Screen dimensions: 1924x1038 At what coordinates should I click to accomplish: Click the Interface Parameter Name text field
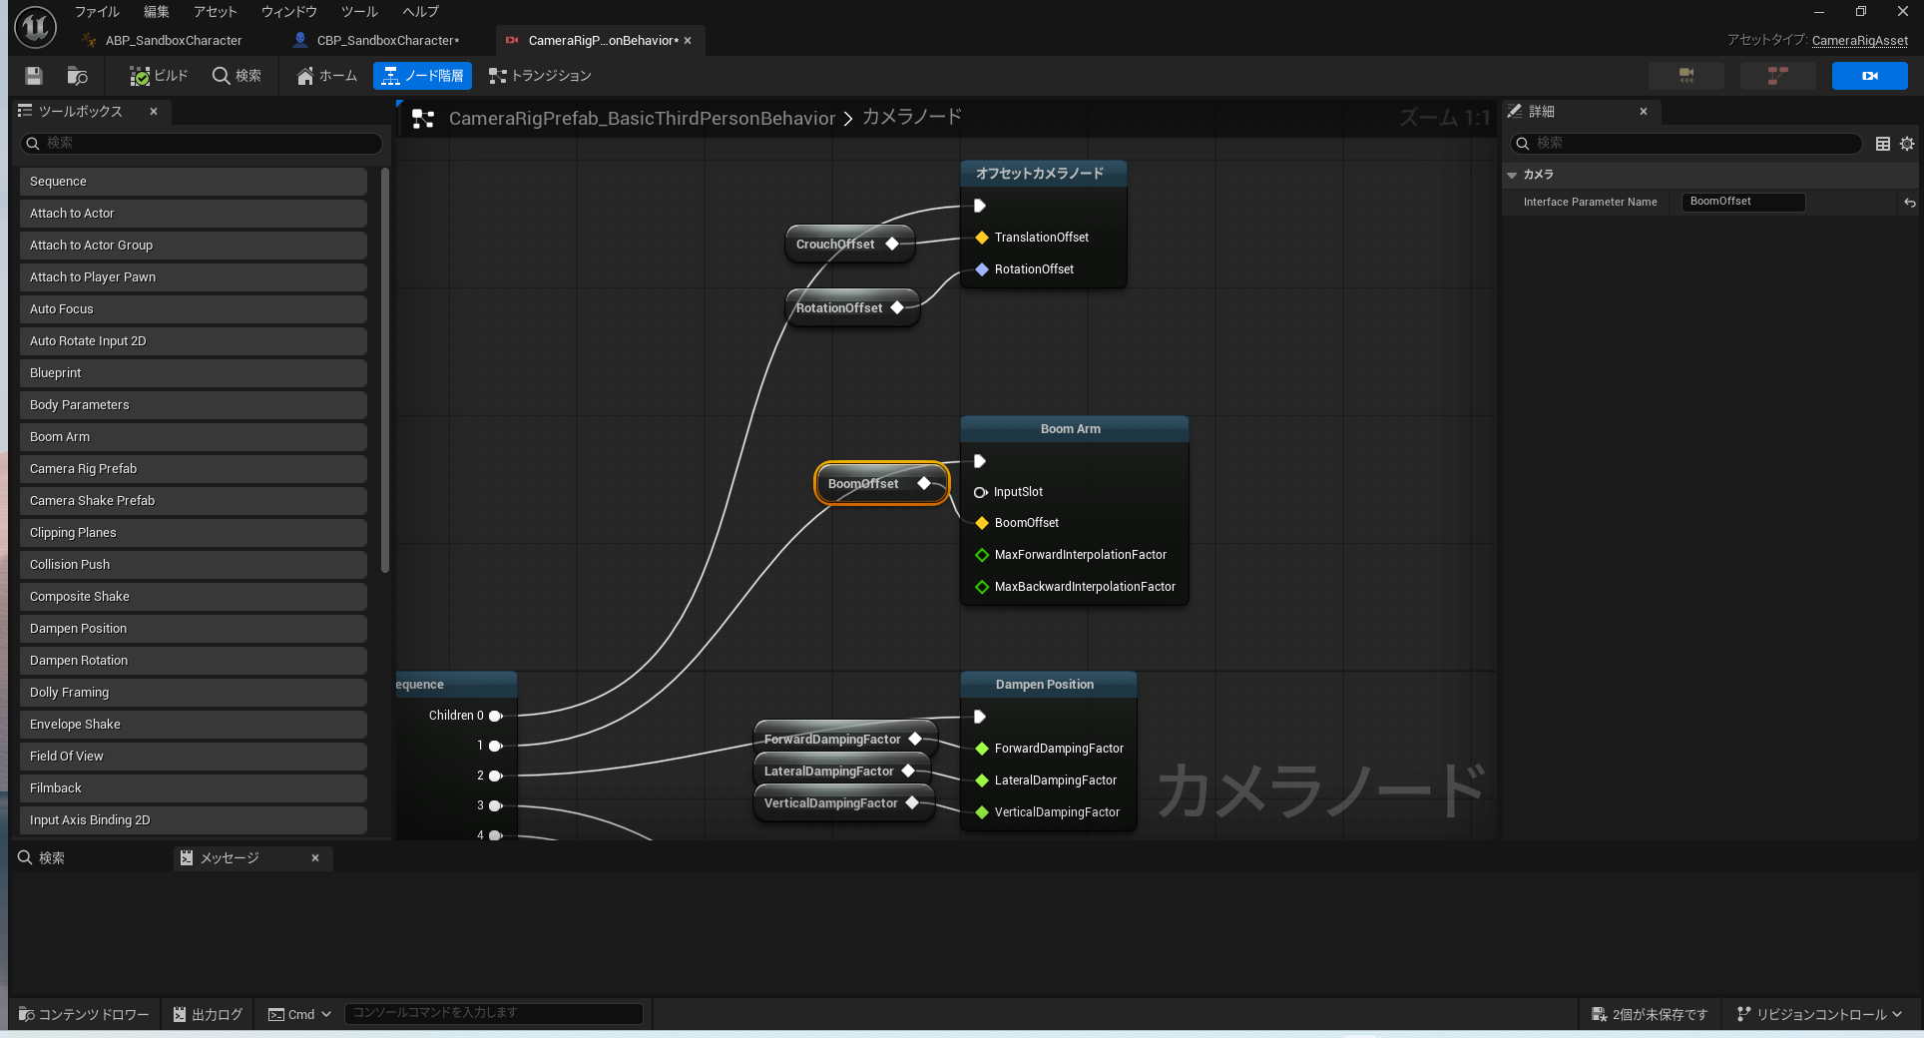pos(1742,202)
